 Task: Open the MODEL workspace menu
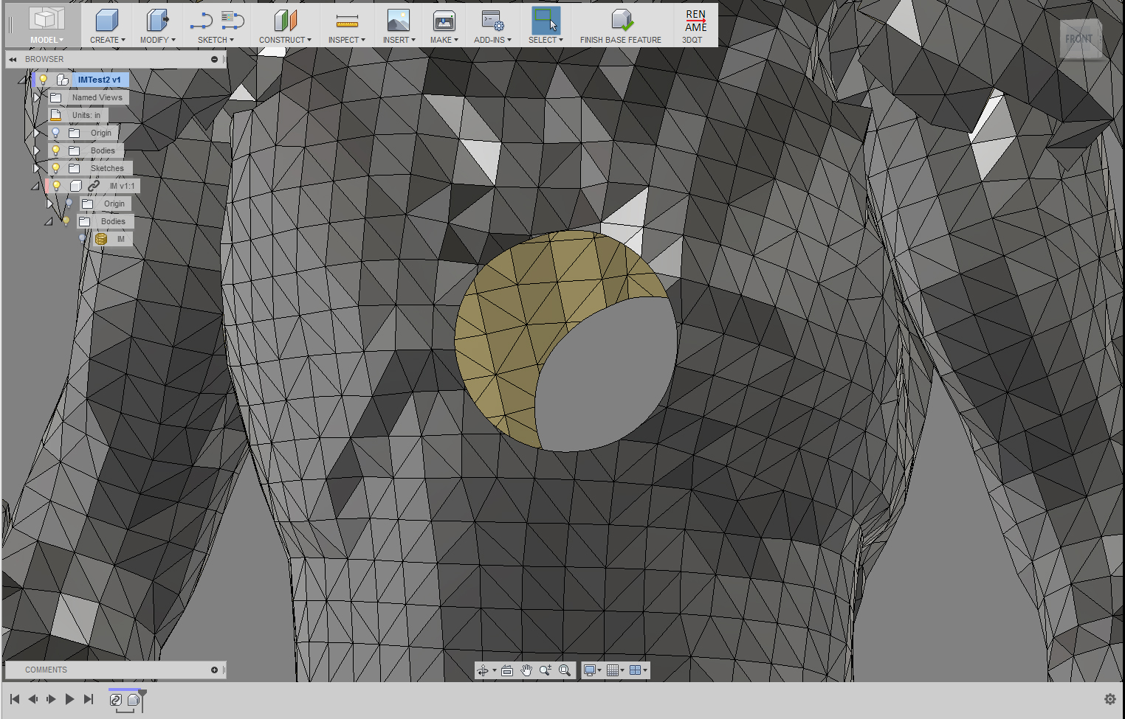pyautogui.click(x=47, y=39)
